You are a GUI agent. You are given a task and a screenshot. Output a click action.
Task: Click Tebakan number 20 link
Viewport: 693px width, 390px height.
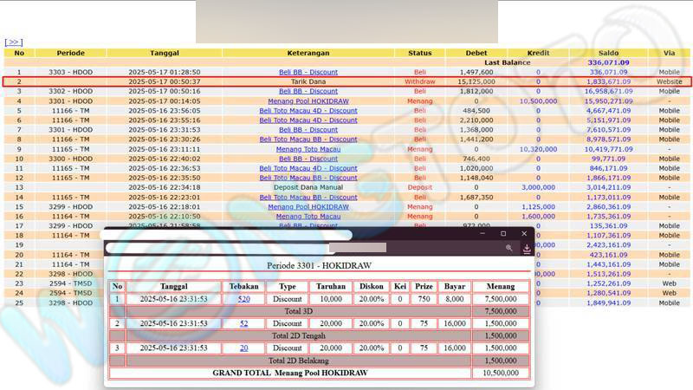pos(243,348)
